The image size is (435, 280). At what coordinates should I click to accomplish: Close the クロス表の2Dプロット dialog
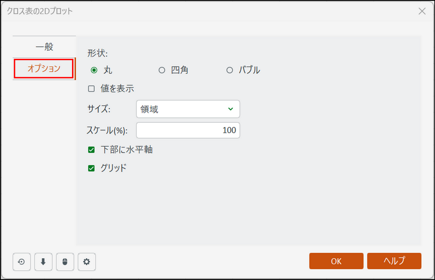422,11
